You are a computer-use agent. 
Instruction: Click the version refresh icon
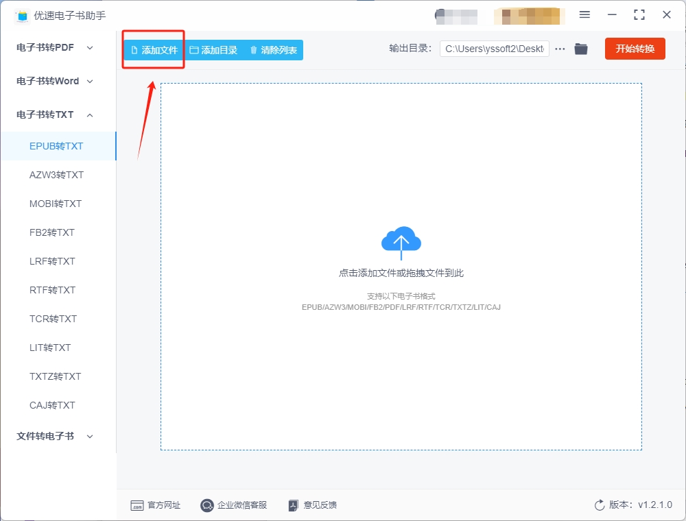click(x=600, y=505)
